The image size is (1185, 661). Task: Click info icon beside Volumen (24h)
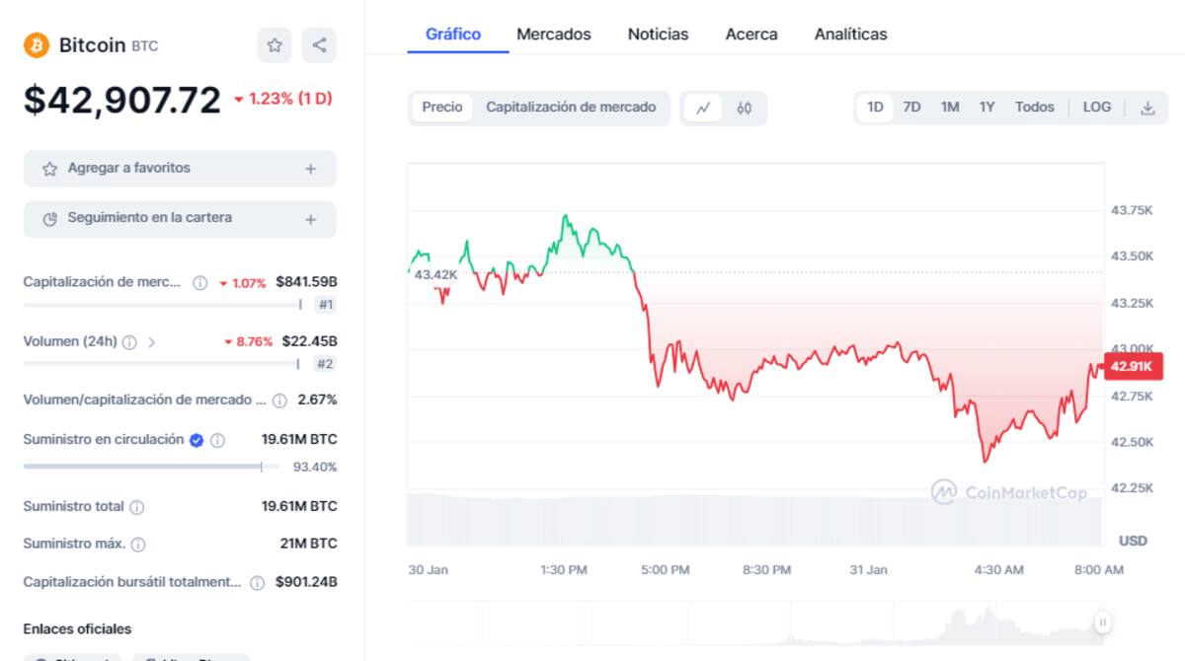[x=129, y=342]
